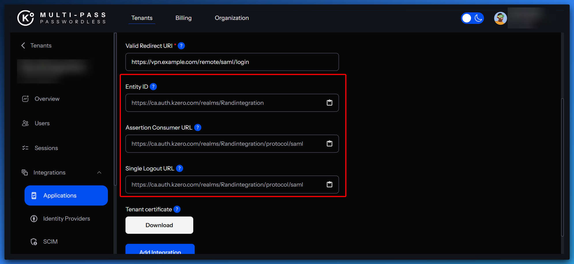Open the SCIM integration page
This screenshot has height=264, width=574.
pos(50,242)
